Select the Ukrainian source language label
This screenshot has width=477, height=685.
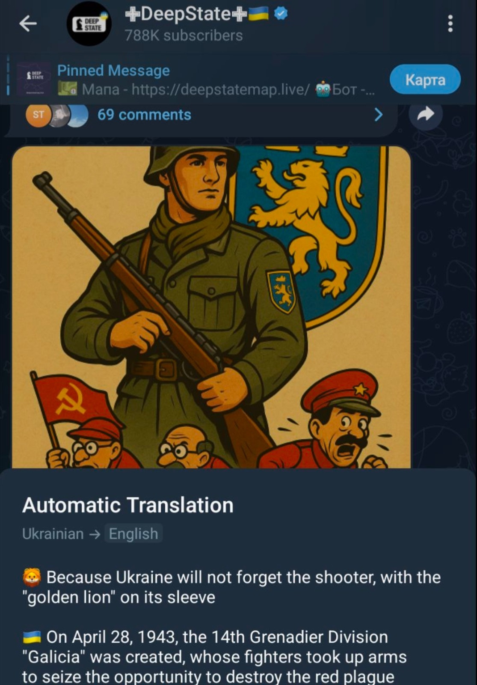pyautogui.click(x=53, y=533)
